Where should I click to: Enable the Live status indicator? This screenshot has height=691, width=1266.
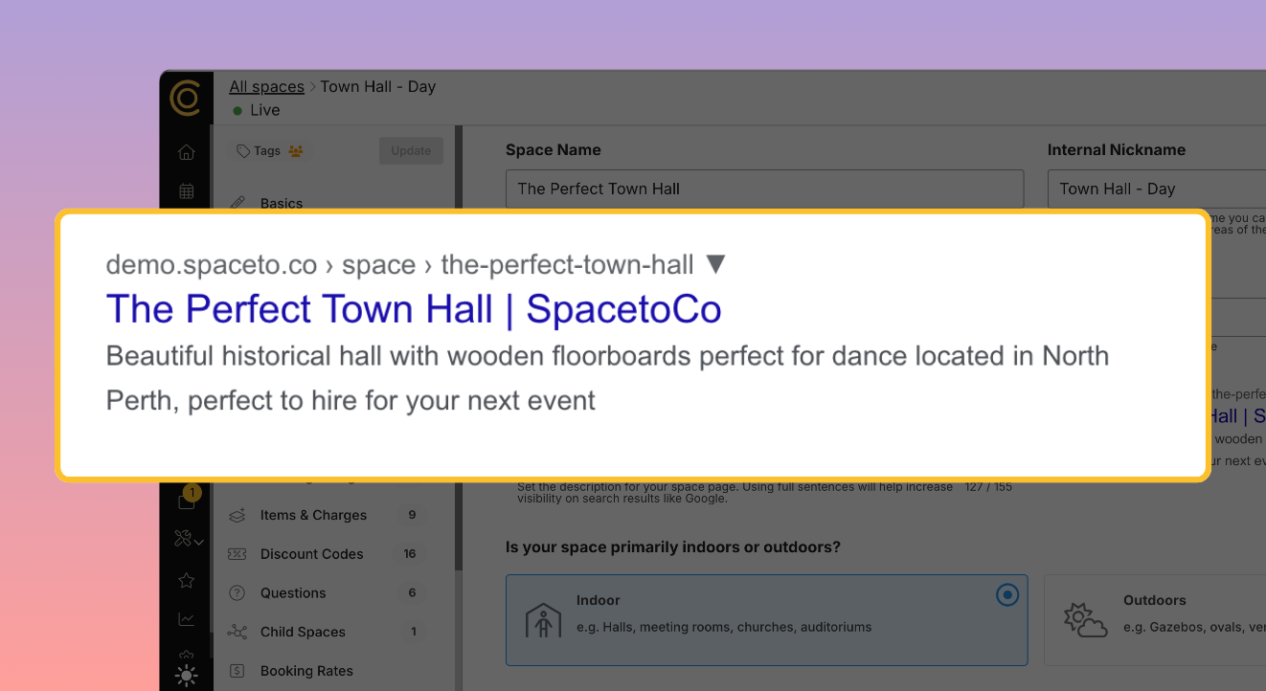(x=236, y=110)
